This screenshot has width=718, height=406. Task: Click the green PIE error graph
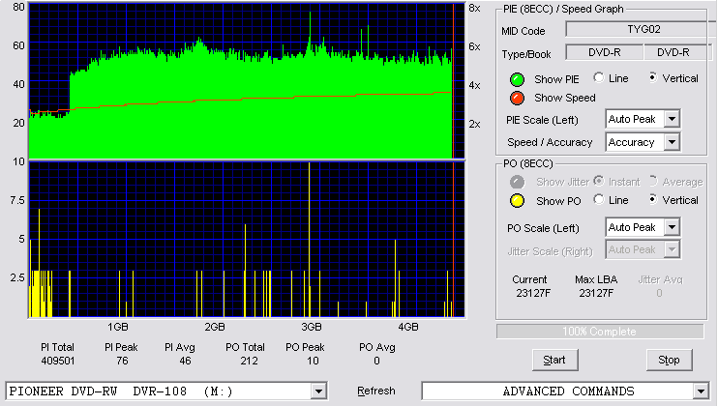coord(247,81)
